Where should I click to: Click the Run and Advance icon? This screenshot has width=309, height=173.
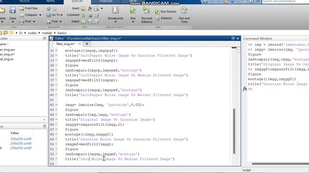[x=146, y=10]
